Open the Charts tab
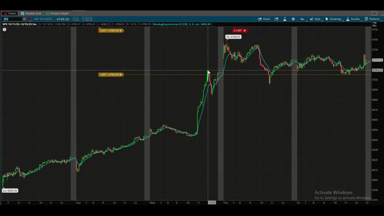Image resolution: width=384 pixels, height=216 pixels. [x=9, y=13]
